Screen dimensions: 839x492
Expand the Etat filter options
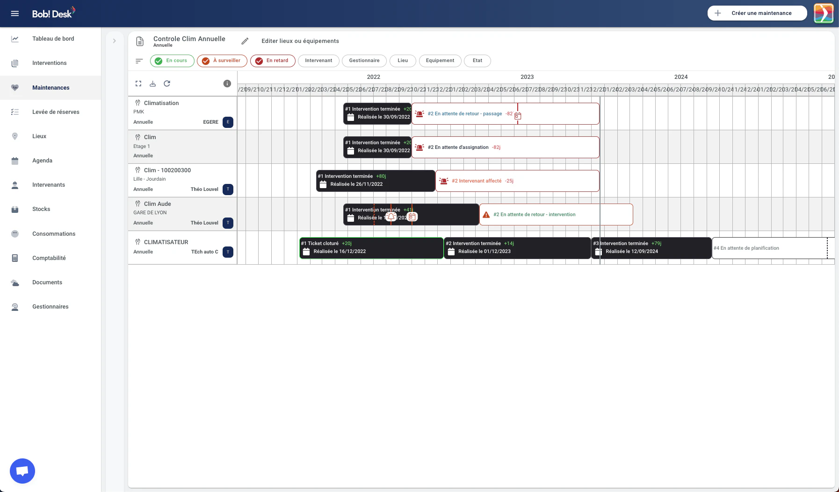tap(477, 61)
